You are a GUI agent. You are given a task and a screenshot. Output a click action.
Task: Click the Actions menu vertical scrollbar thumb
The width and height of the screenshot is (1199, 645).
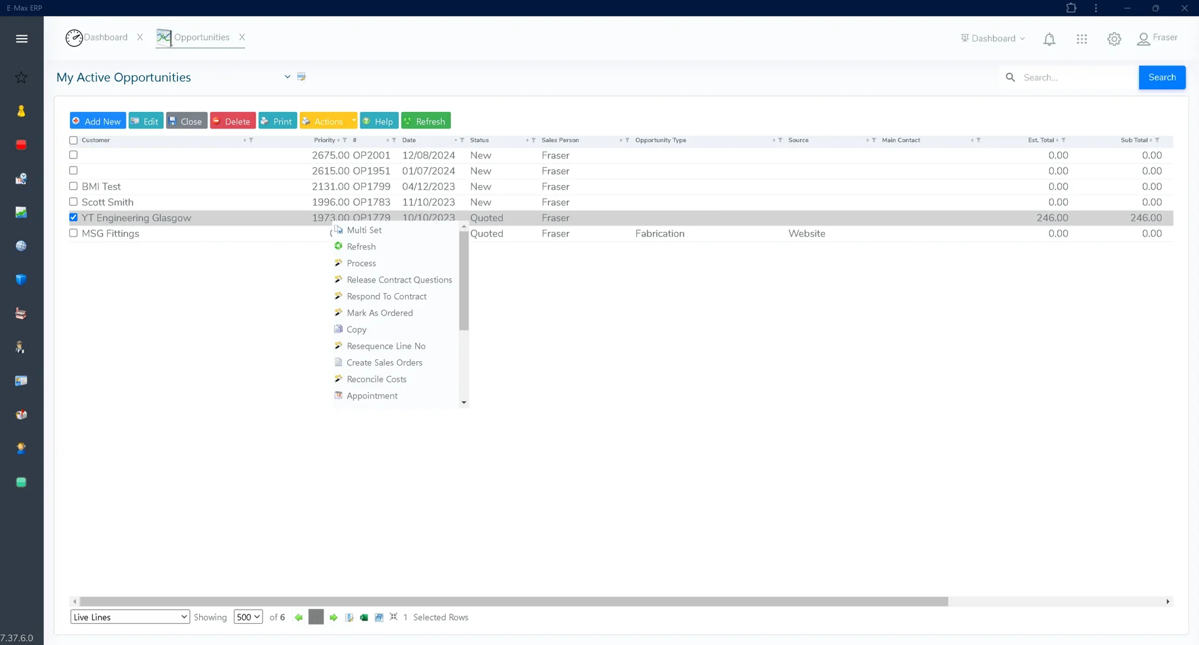(464, 281)
